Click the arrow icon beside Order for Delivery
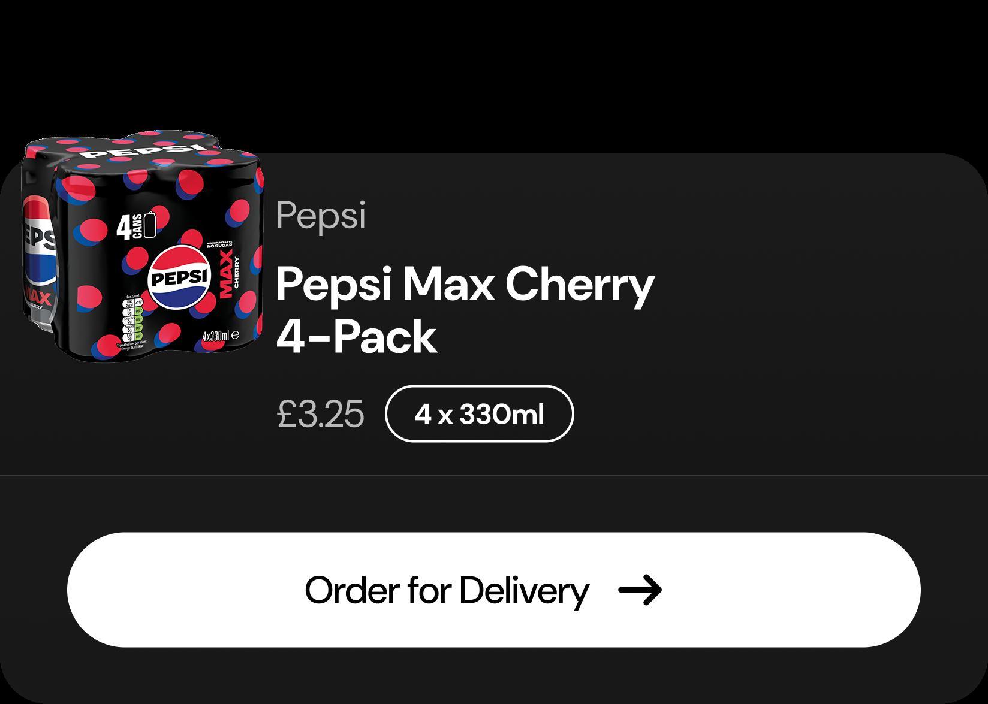988x704 pixels. (x=640, y=590)
